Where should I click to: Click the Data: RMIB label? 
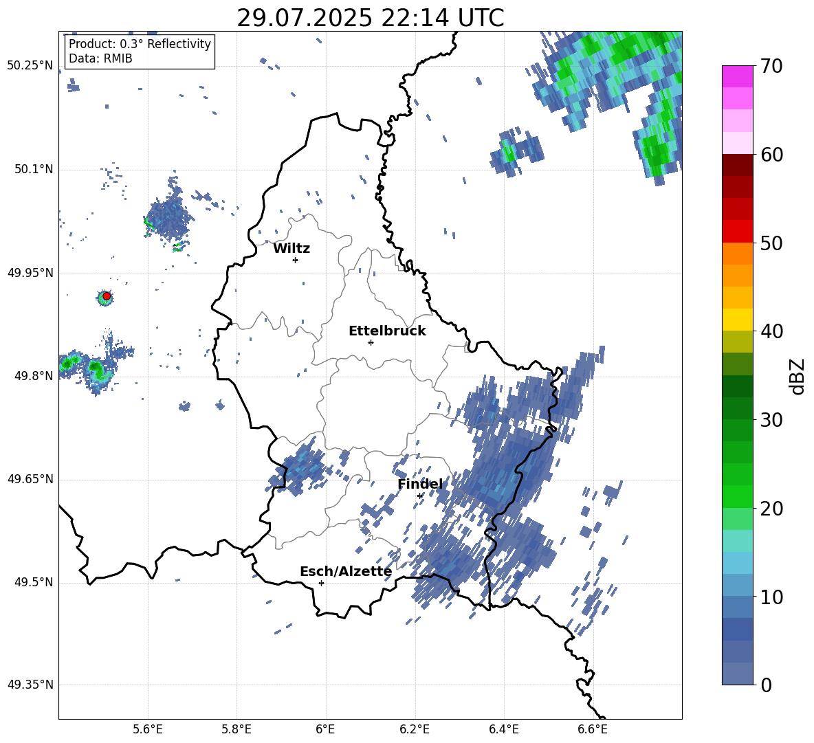[100, 58]
